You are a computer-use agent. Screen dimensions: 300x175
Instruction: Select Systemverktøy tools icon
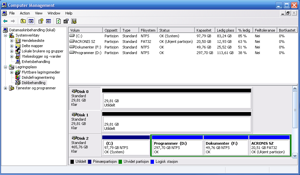click(12, 35)
